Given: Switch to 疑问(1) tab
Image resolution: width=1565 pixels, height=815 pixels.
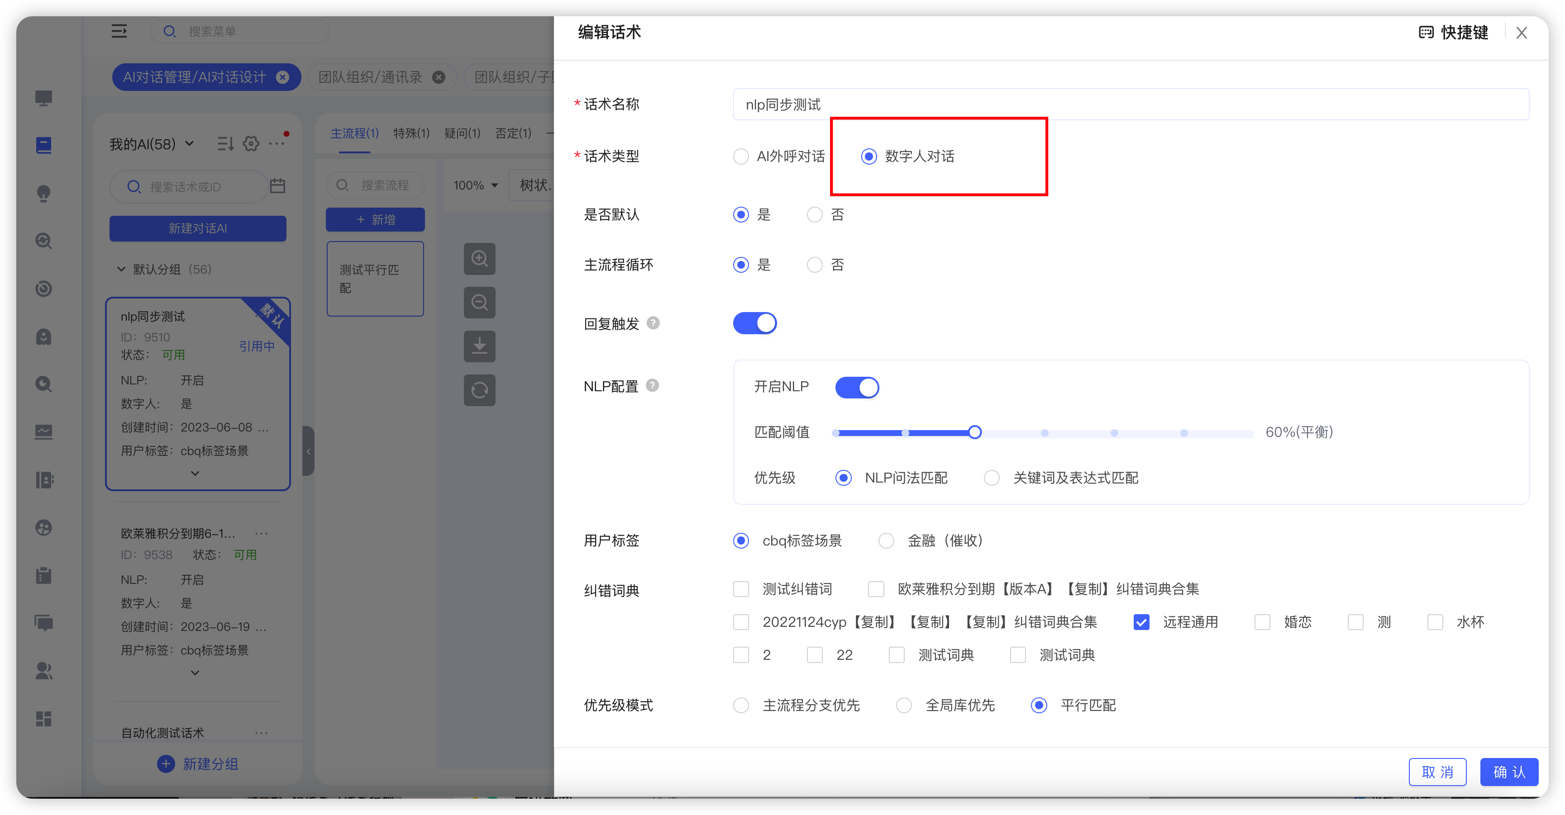Looking at the screenshot, I should tap(463, 133).
